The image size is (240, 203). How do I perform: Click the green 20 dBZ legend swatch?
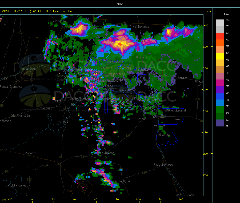(x=220, y=109)
